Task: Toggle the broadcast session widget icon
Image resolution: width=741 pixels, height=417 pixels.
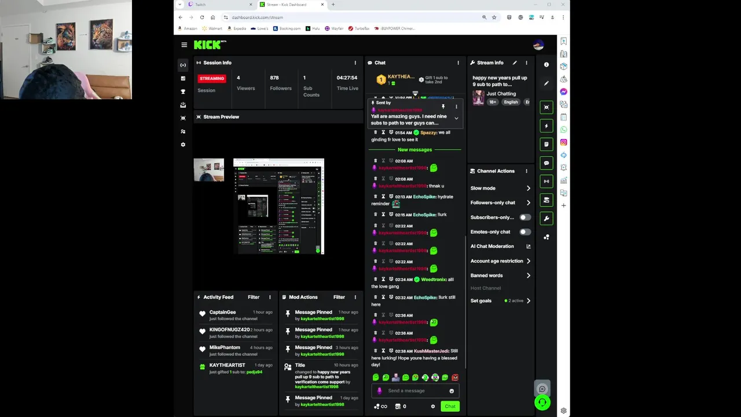Action: (546, 181)
